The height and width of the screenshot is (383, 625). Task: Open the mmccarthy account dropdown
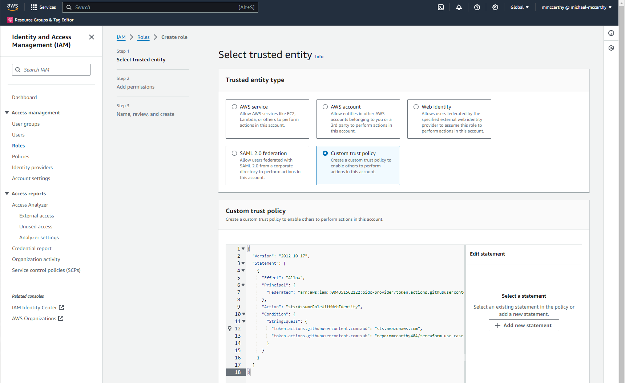point(577,7)
